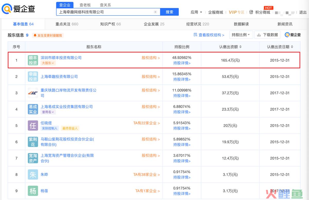Image resolution: width=309 pixels, height=200 pixels.
Task: Open the 持股比例 dropdown filter
Action: (241, 35)
